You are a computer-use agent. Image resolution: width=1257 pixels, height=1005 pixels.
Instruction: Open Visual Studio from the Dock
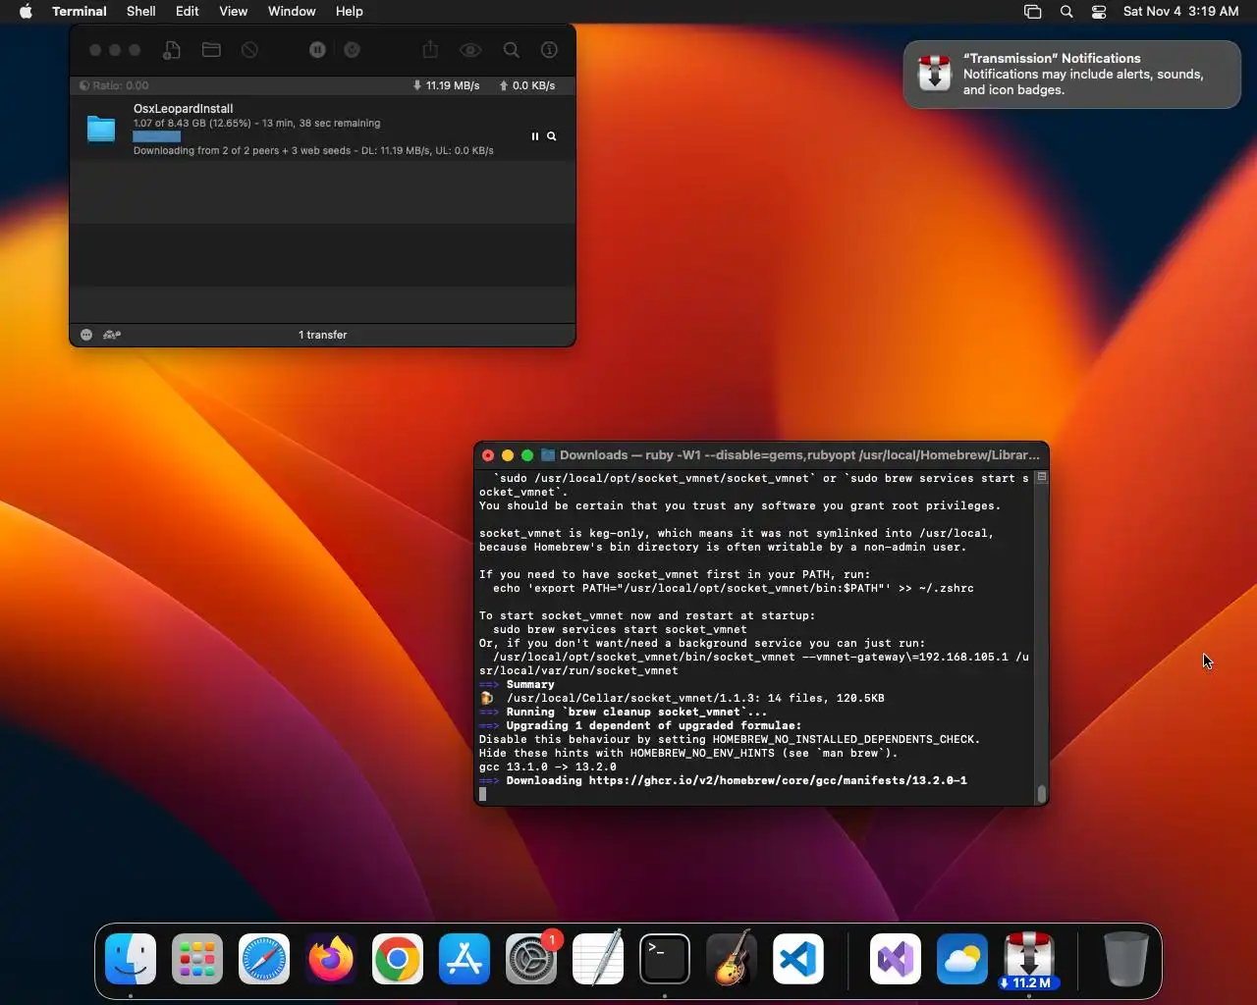point(896,959)
